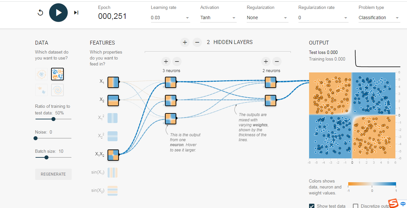407x208 pixels.
Task: Click the Epoch counter 000,251
Action: (x=112, y=16)
